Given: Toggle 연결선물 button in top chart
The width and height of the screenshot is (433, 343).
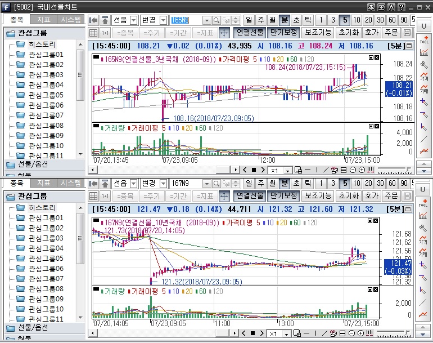Looking at the screenshot, I should [x=249, y=33].
